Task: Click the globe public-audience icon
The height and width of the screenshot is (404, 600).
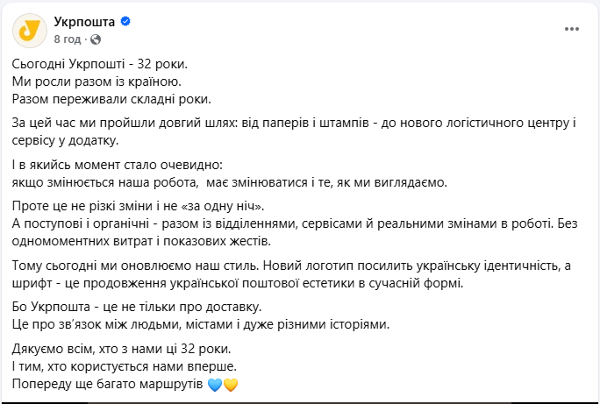Action: [95, 39]
